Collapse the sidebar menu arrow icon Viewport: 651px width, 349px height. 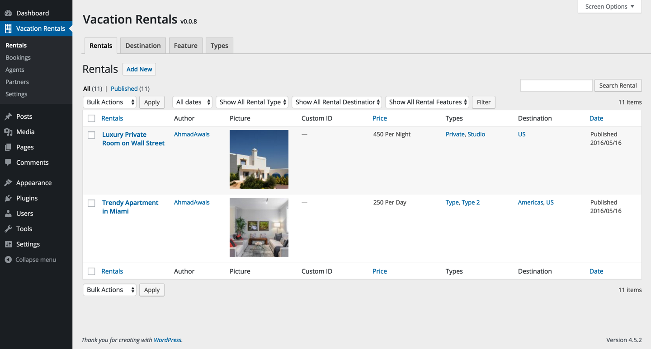pyautogui.click(x=8, y=260)
